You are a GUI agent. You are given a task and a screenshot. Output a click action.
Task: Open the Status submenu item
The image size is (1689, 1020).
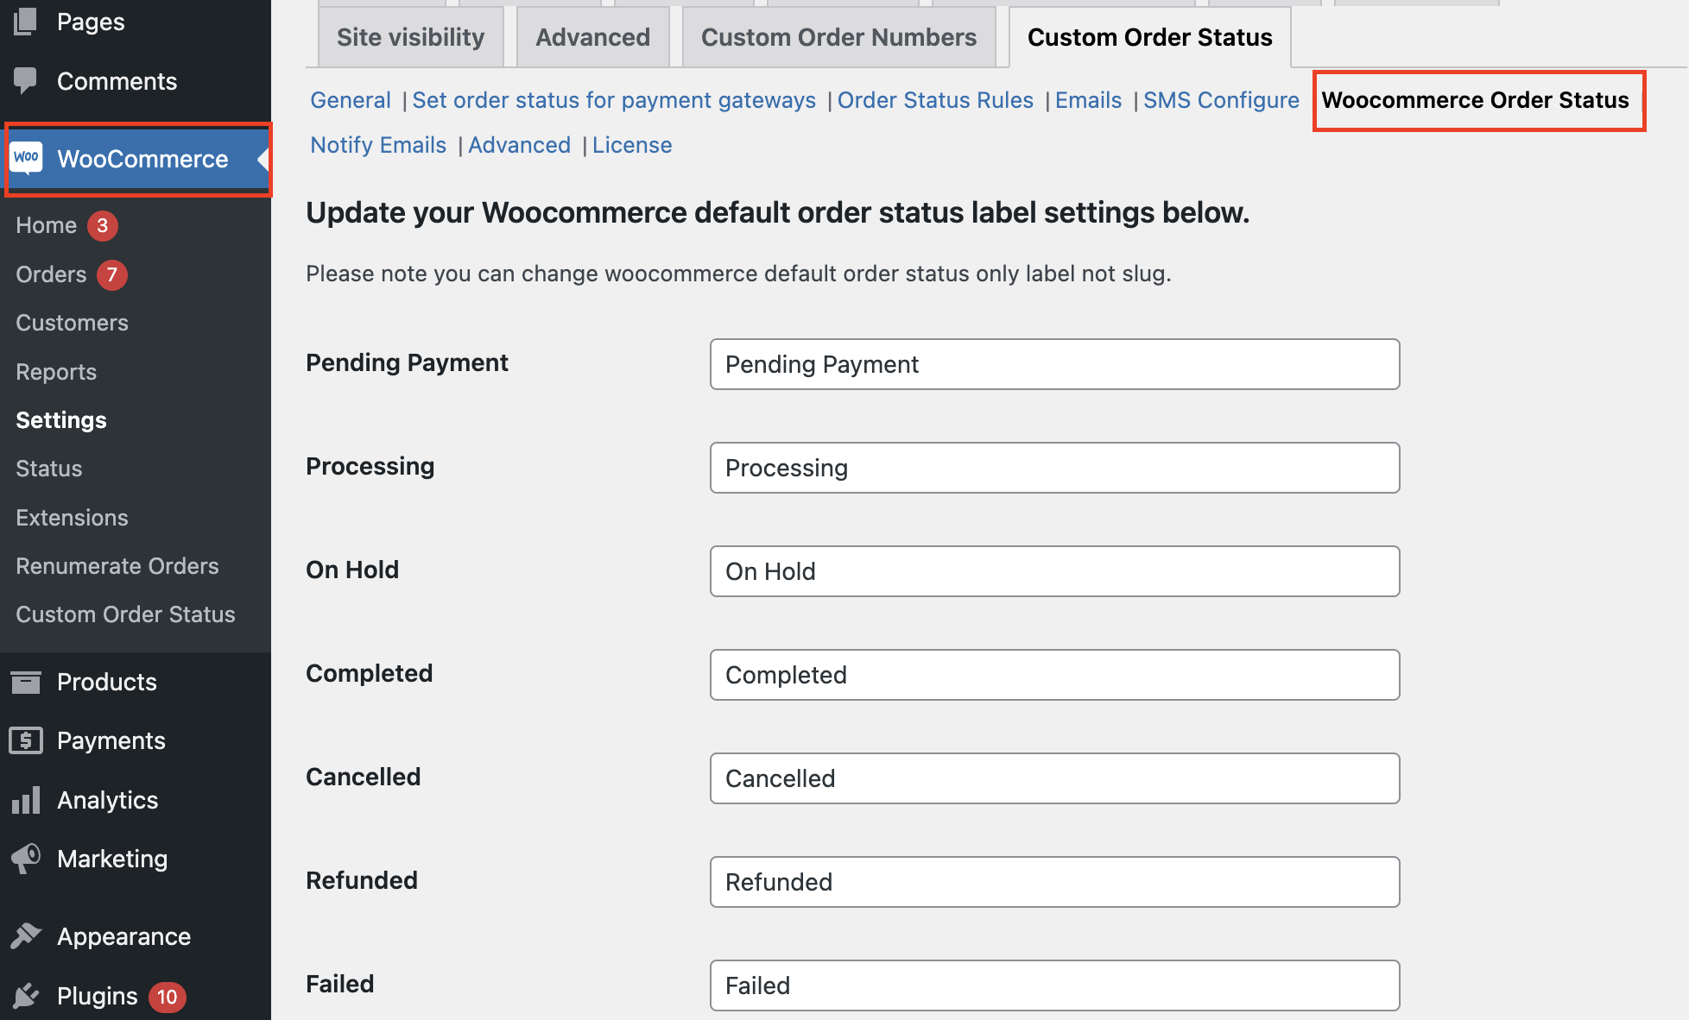point(49,469)
